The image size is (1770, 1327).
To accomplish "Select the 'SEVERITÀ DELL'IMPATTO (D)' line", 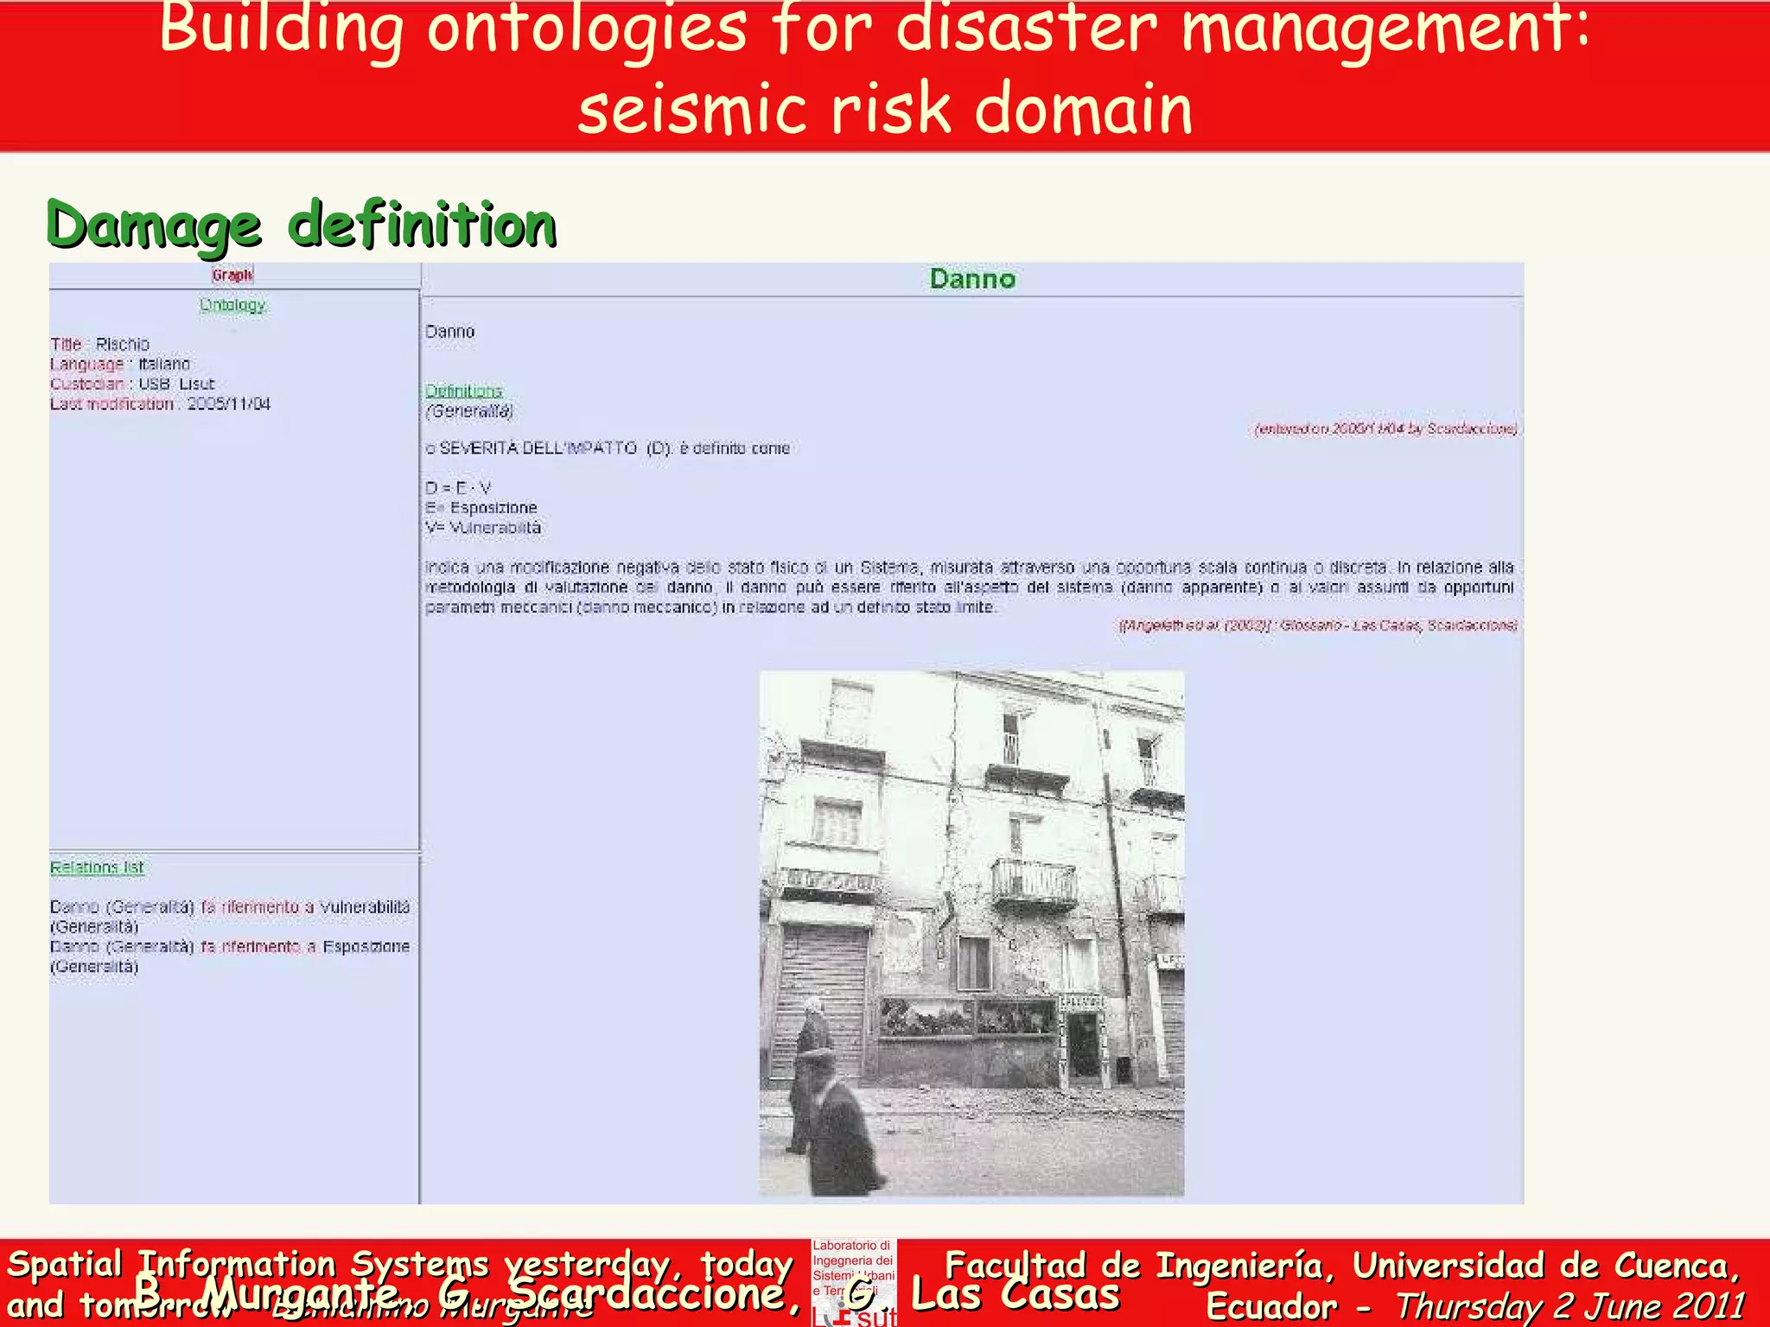I will coord(608,448).
